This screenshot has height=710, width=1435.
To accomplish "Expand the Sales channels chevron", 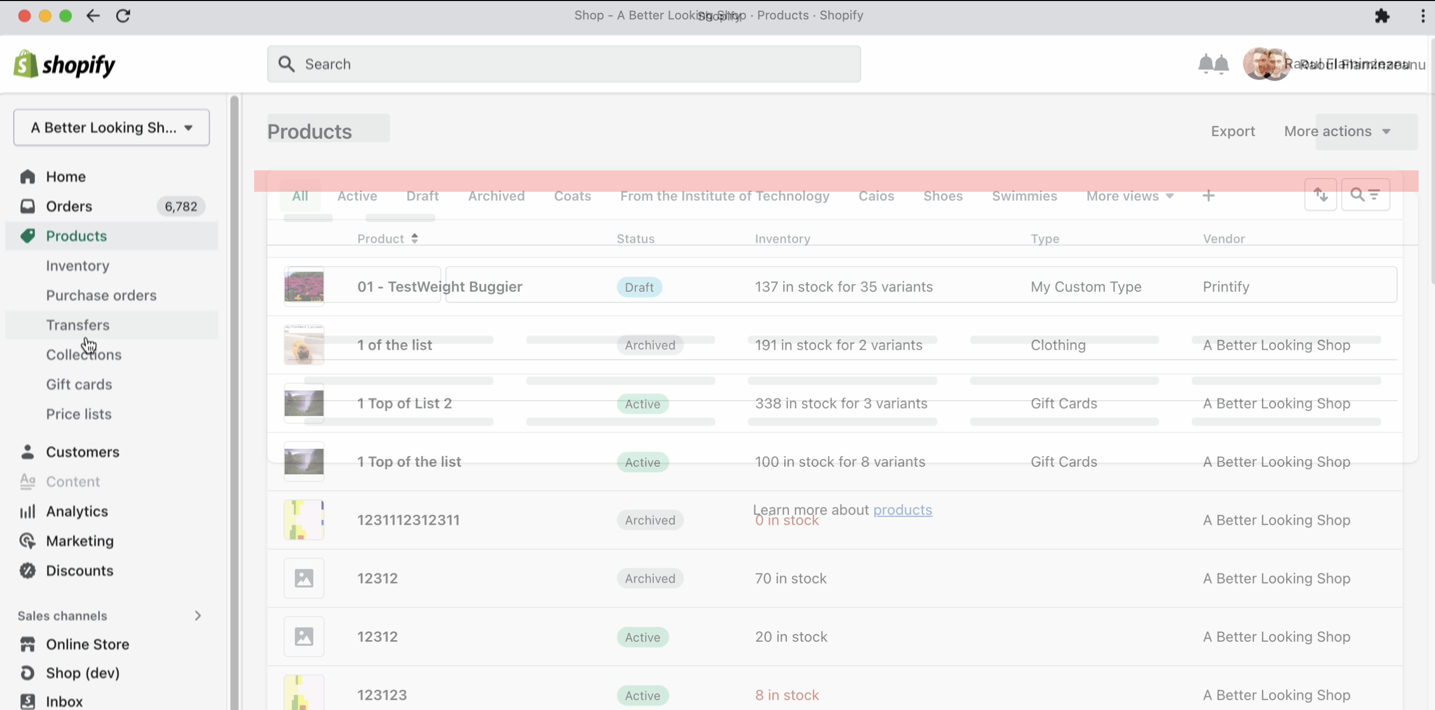I will pyautogui.click(x=198, y=615).
